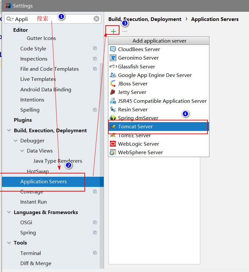Collapse Languages & Frameworks section

pyautogui.click(x=9, y=212)
